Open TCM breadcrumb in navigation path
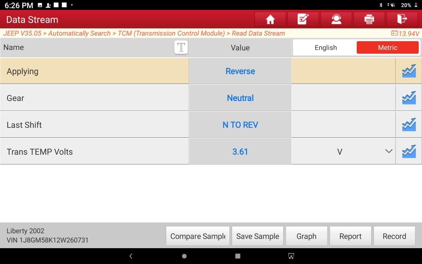The height and width of the screenshot is (264, 422). click(x=171, y=33)
